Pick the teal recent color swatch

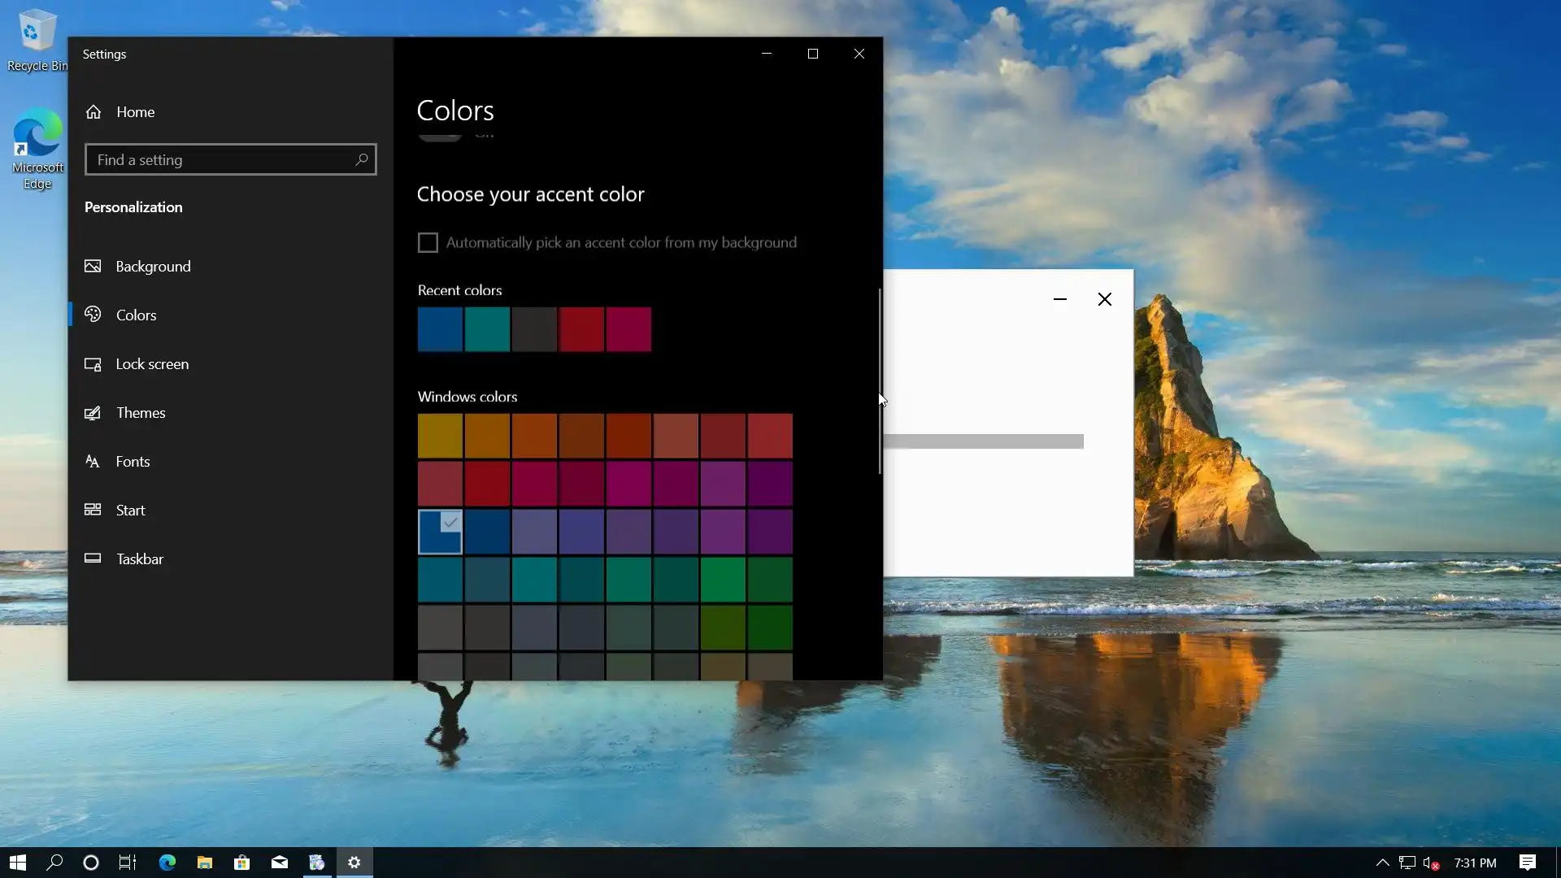487,329
